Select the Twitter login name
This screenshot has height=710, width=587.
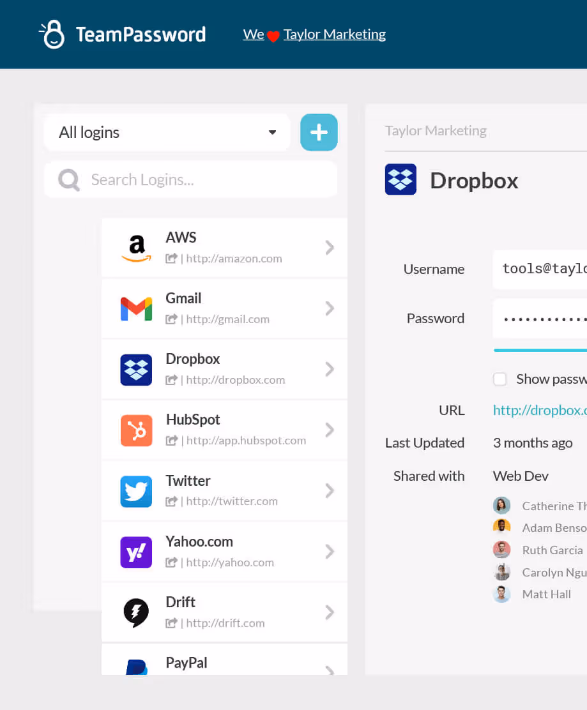(x=188, y=480)
